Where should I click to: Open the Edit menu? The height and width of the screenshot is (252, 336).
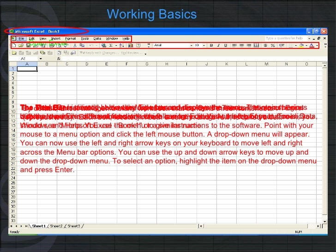click(32, 39)
